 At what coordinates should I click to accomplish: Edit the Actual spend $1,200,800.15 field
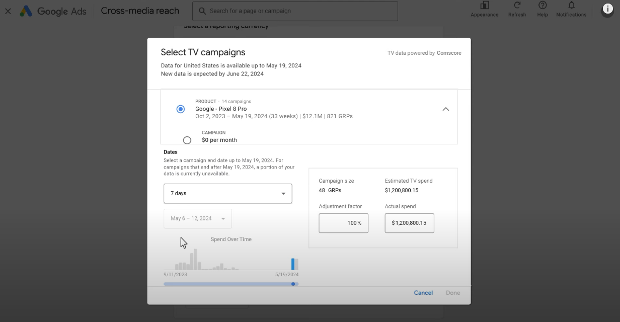pyautogui.click(x=409, y=223)
